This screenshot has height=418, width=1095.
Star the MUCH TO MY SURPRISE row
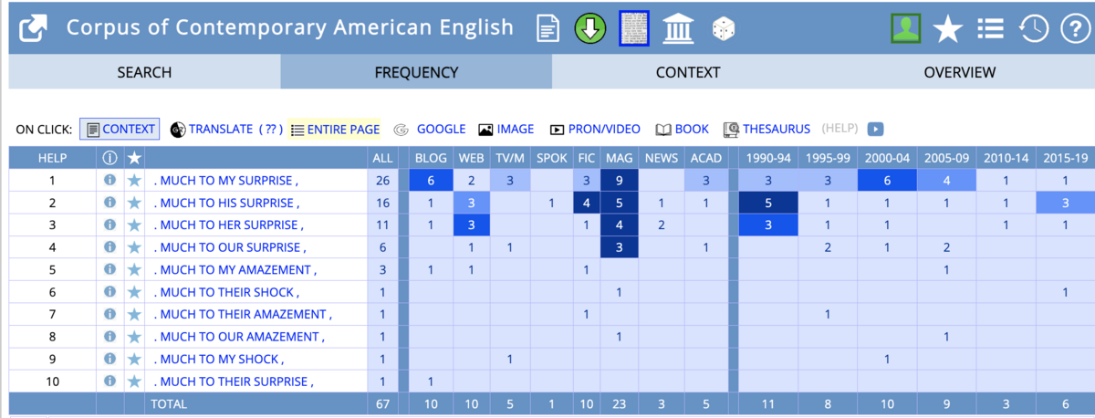(134, 181)
